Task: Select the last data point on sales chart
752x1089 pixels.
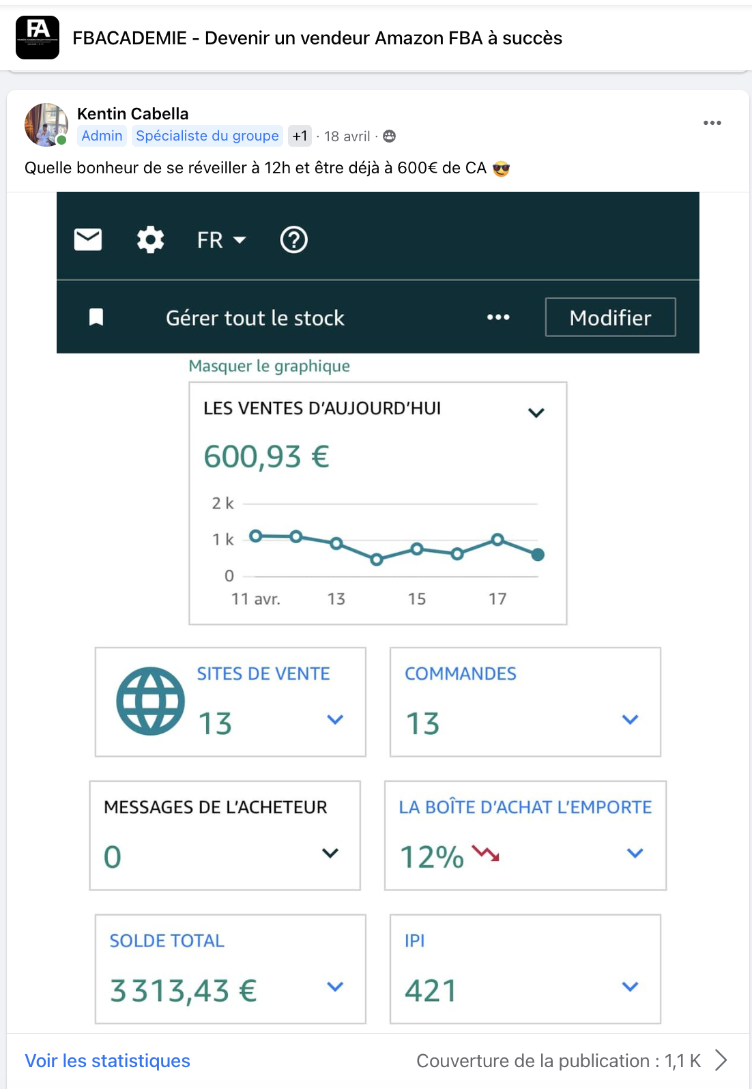Action: pos(538,555)
